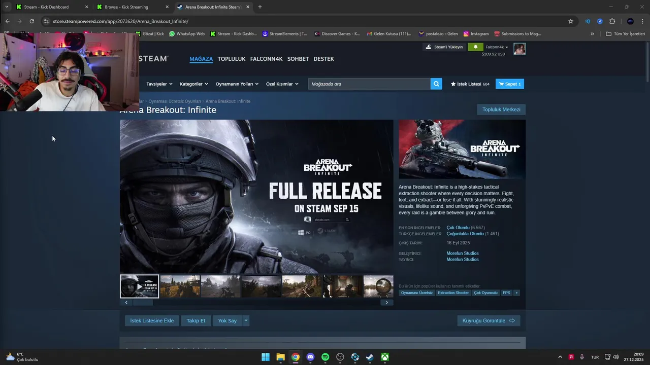Select Oynaması Ücretsiz tag

[416, 293]
